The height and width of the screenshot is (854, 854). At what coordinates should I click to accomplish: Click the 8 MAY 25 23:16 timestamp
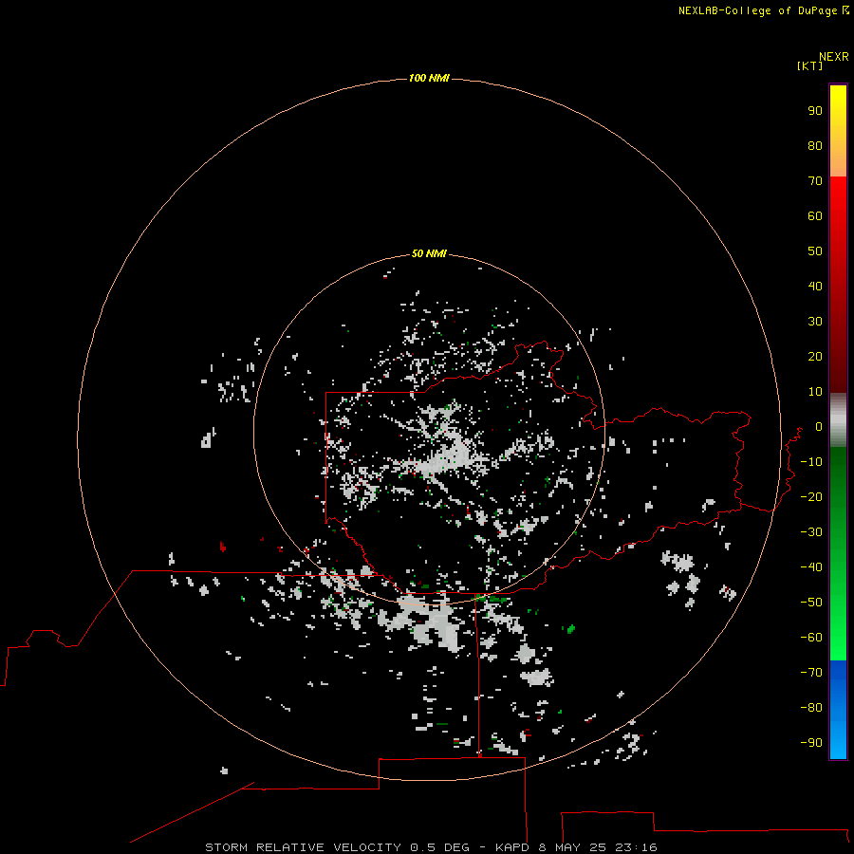[597, 847]
